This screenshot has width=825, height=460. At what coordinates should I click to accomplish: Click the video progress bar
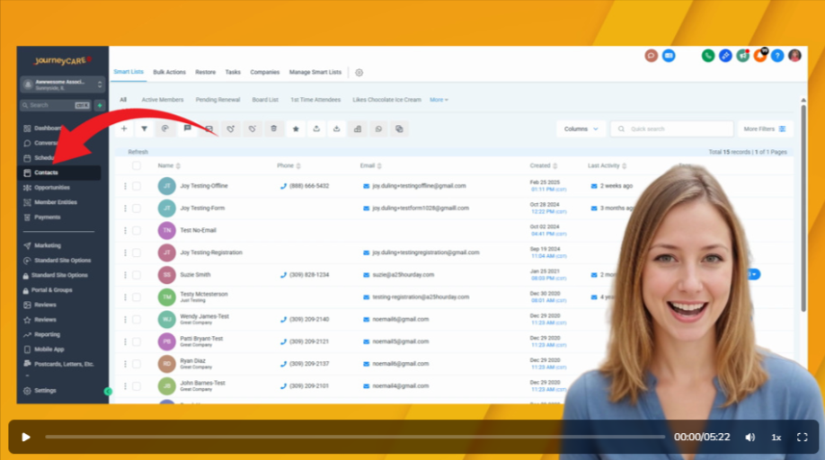[355, 438]
